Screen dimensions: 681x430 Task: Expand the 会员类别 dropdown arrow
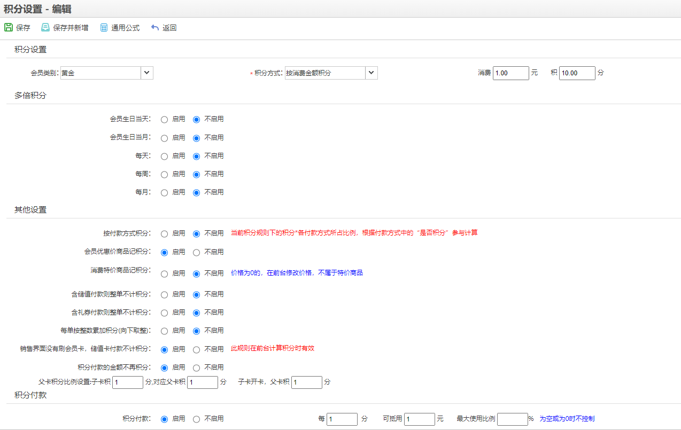[x=147, y=73]
